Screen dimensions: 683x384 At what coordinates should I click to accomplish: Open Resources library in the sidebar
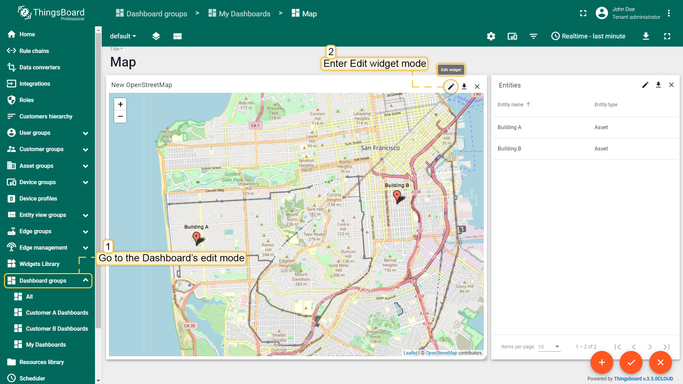coord(48,362)
